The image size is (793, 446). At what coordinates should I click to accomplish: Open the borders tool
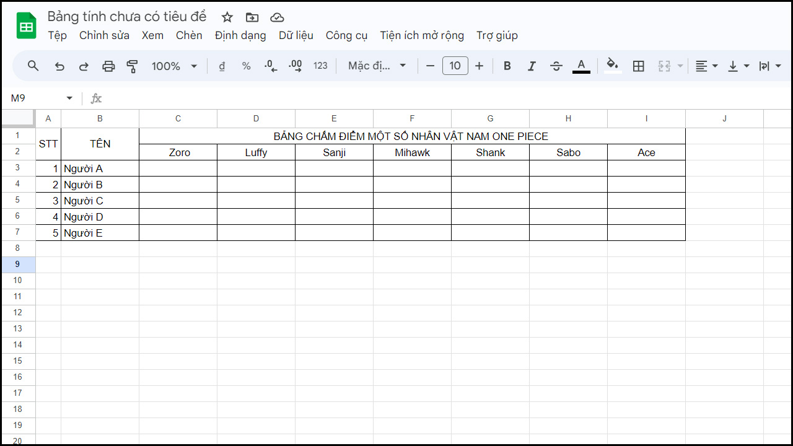639,66
